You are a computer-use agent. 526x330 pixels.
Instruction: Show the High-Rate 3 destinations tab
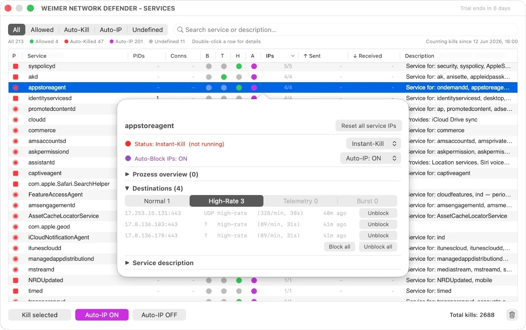coord(226,201)
